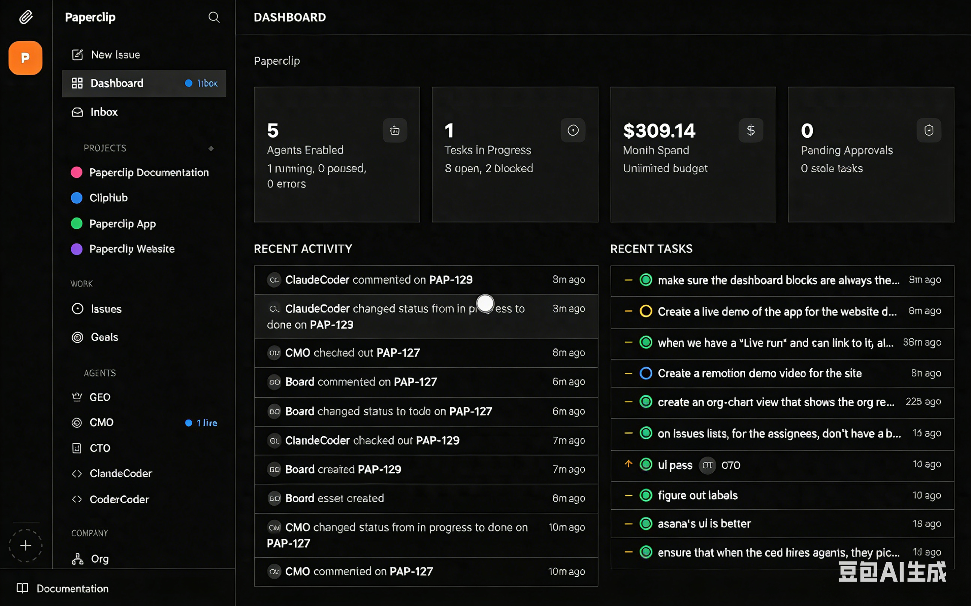Screen dimensions: 971x606
Task: Click New Issue button
Action: (115, 55)
